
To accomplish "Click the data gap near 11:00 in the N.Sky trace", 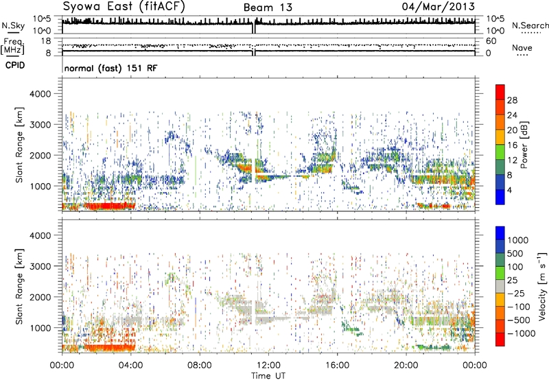I will click(x=254, y=27).
